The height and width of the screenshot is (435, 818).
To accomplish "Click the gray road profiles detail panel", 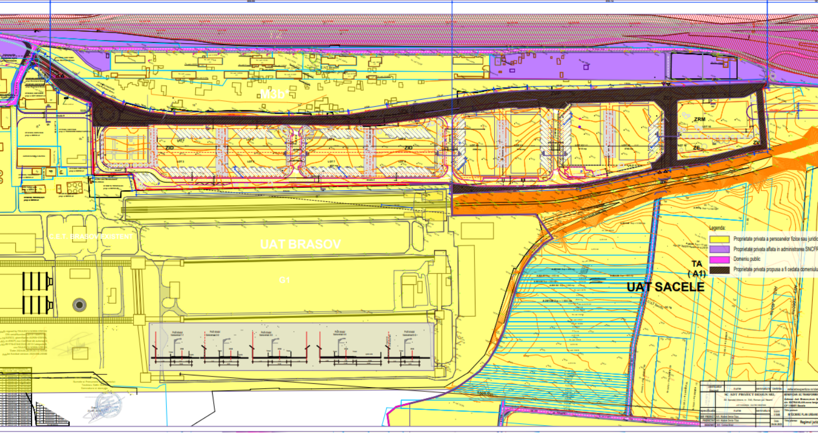I will tap(291, 346).
